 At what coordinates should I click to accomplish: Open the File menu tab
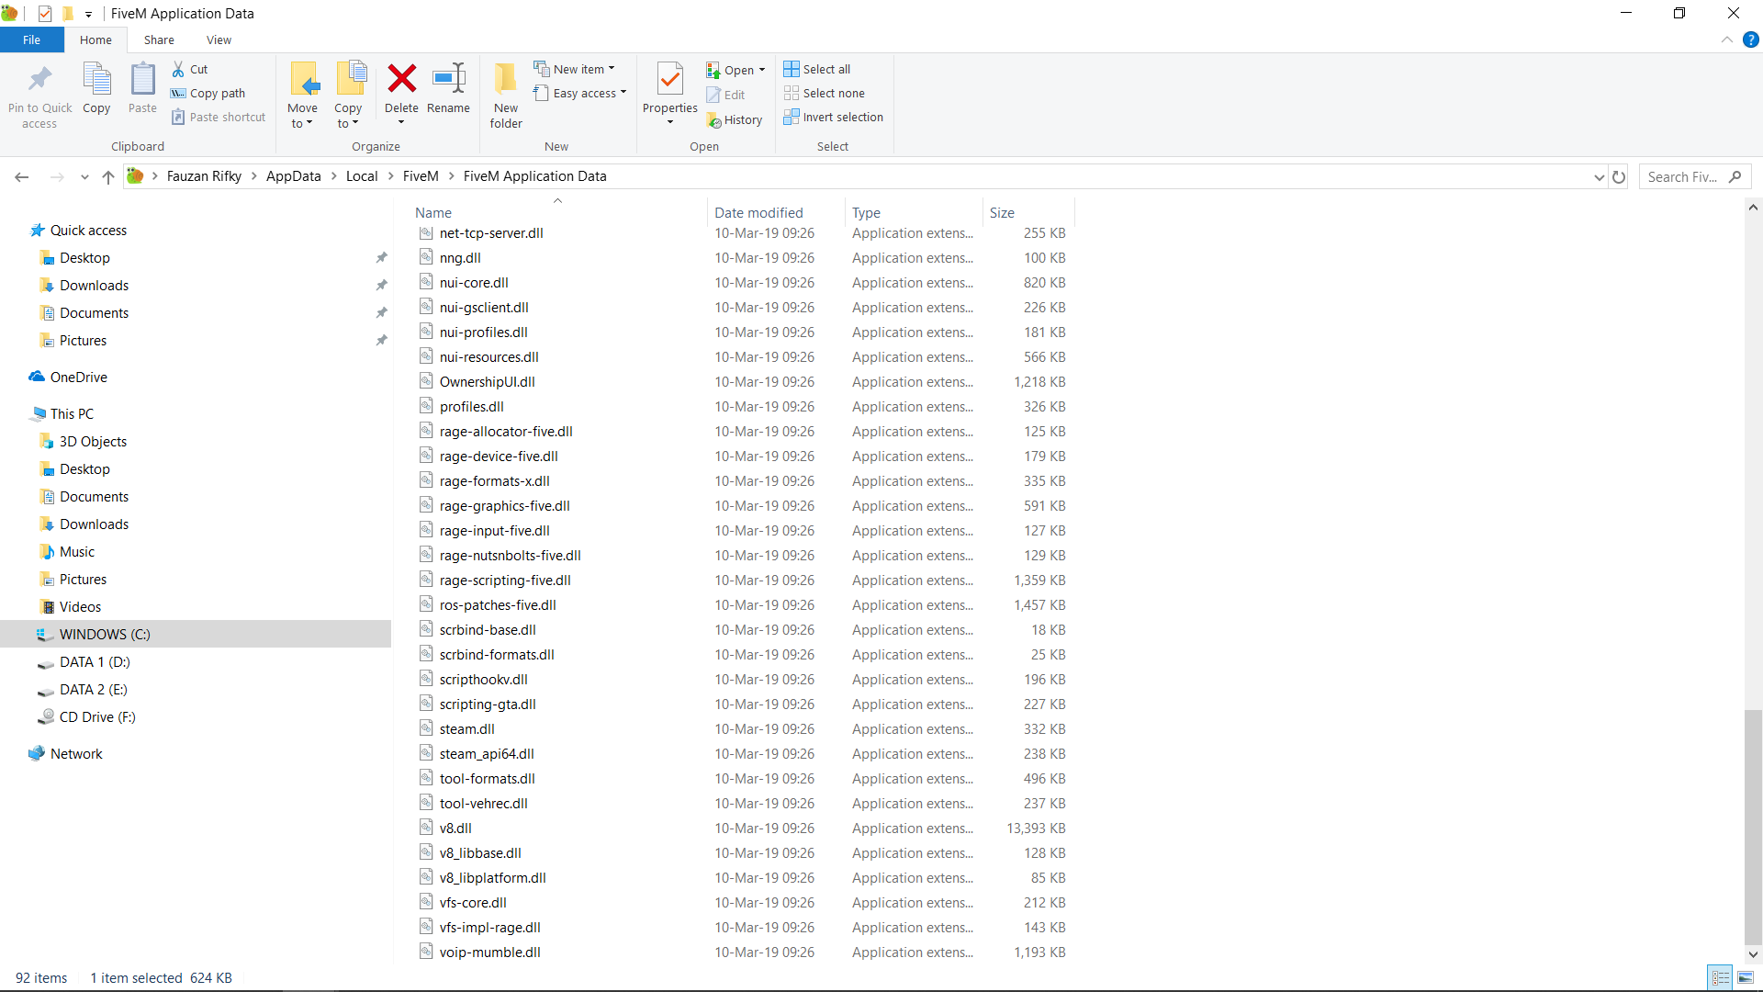(x=31, y=39)
